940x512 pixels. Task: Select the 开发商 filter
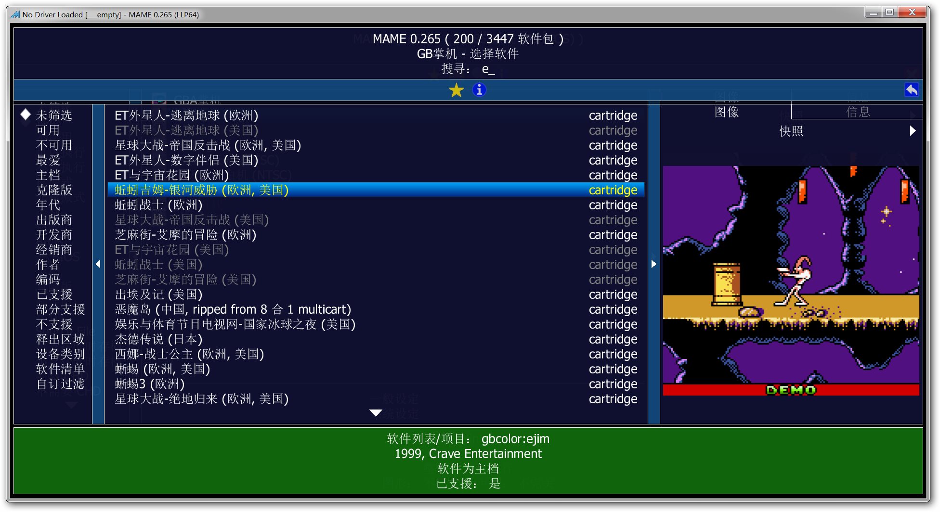click(54, 235)
